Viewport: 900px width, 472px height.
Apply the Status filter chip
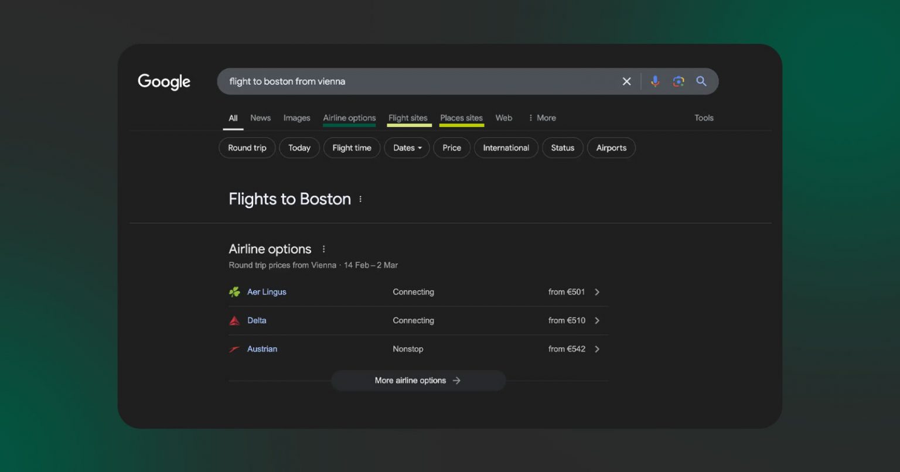562,148
